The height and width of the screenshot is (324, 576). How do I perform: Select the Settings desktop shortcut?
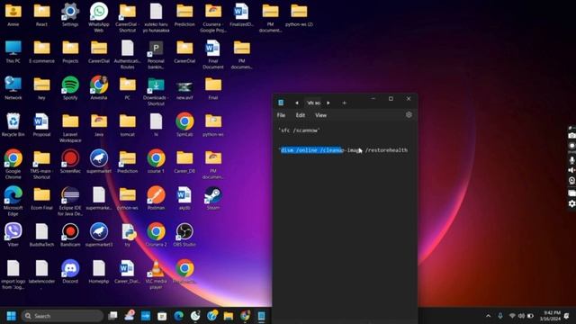click(70, 14)
